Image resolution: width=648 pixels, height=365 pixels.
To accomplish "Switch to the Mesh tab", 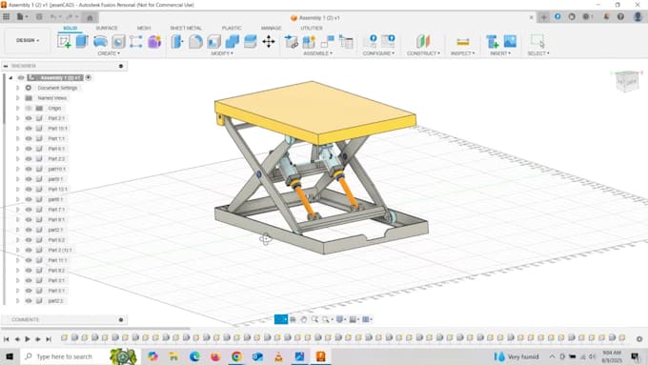I will (x=143, y=28).
